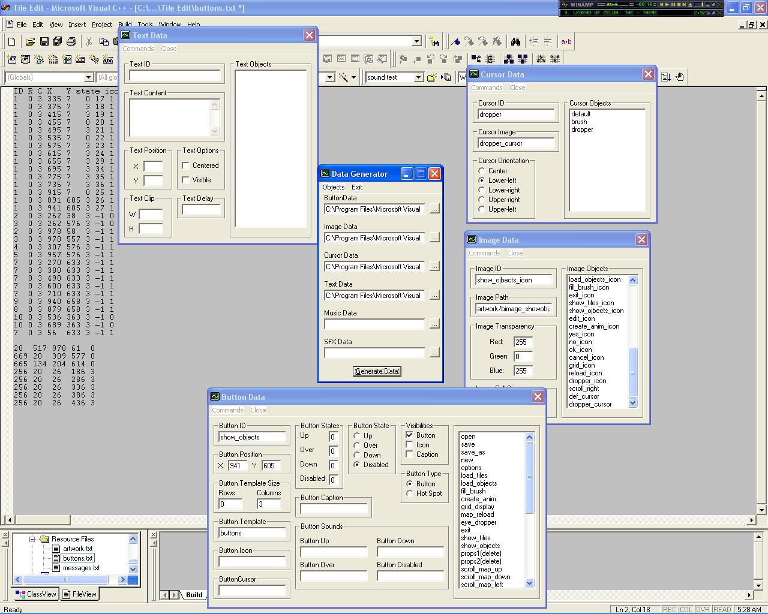Screen dimensions: 768x614
Task: Click the purple a·b whitespace icon
Action: [566, 41]
